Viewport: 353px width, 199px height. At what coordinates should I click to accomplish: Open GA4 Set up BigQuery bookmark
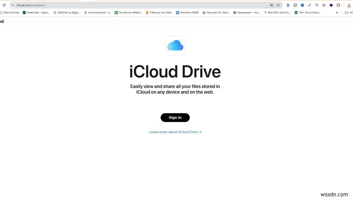click(67, 13)
